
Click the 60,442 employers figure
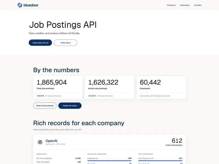click(x=150, y=82)
